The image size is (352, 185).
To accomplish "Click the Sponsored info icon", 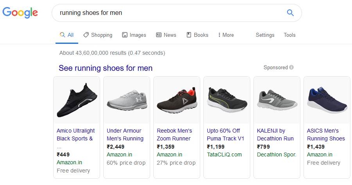I will pyautogui.click(x=291, y=67).
